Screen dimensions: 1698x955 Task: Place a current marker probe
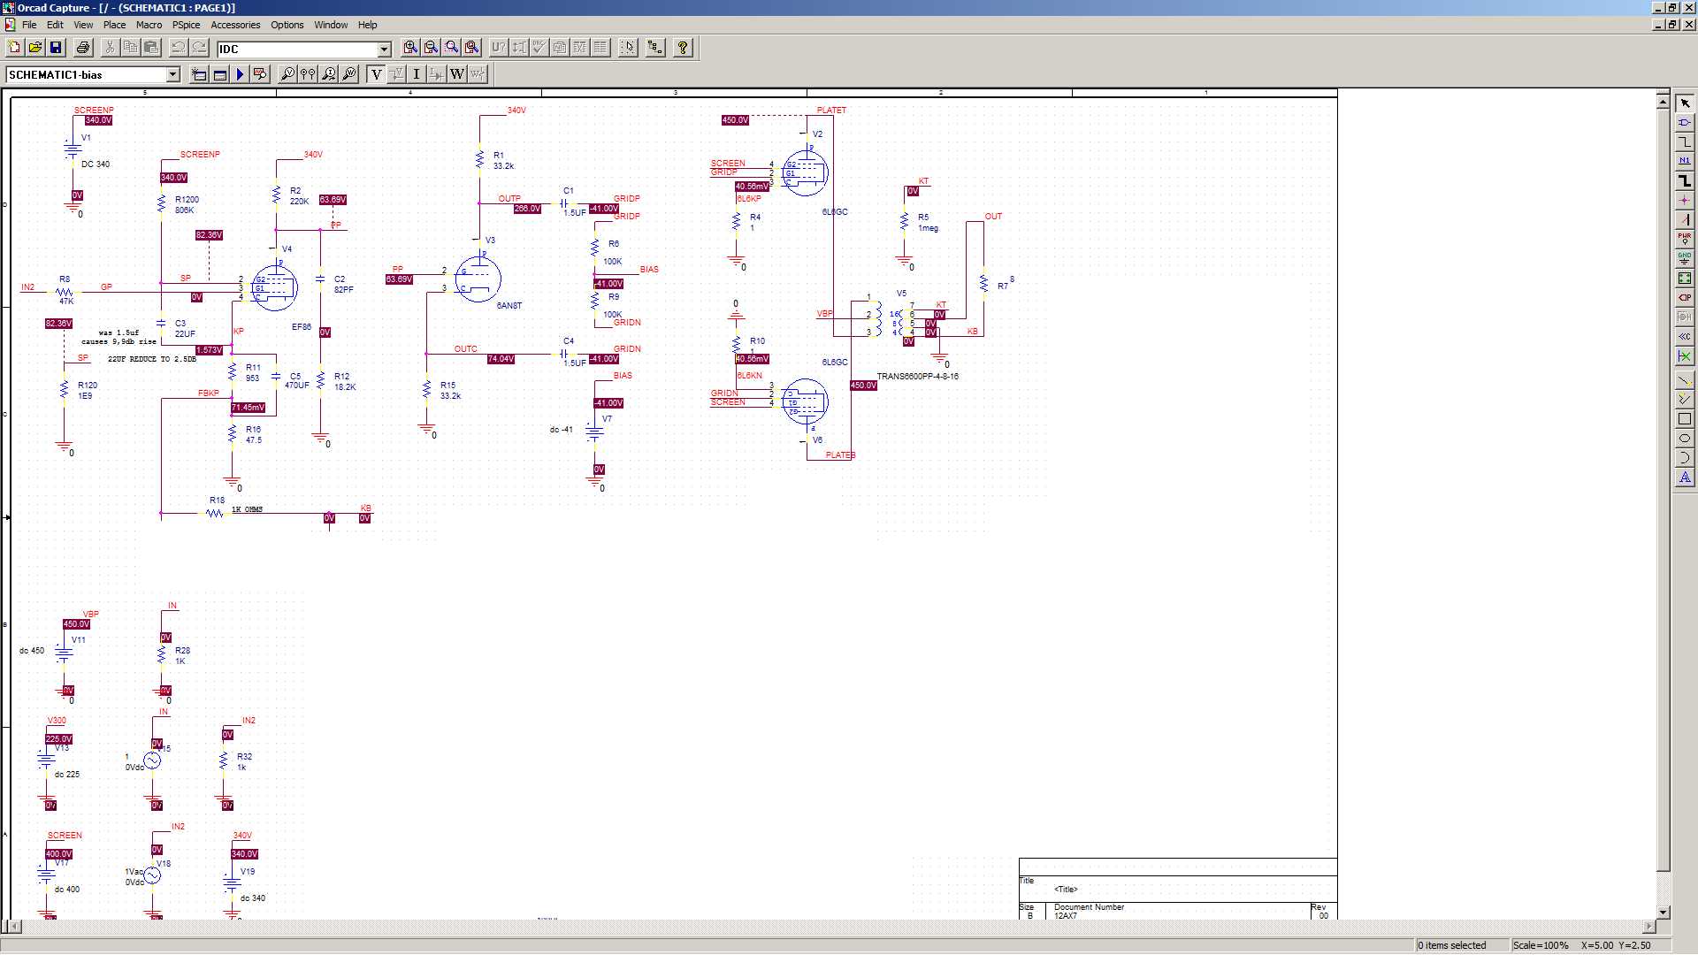coord(329,74)
